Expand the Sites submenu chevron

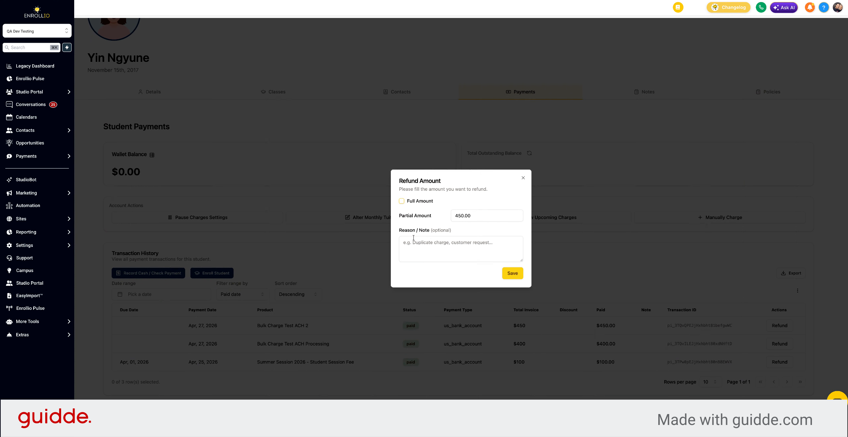click(69, 219)
